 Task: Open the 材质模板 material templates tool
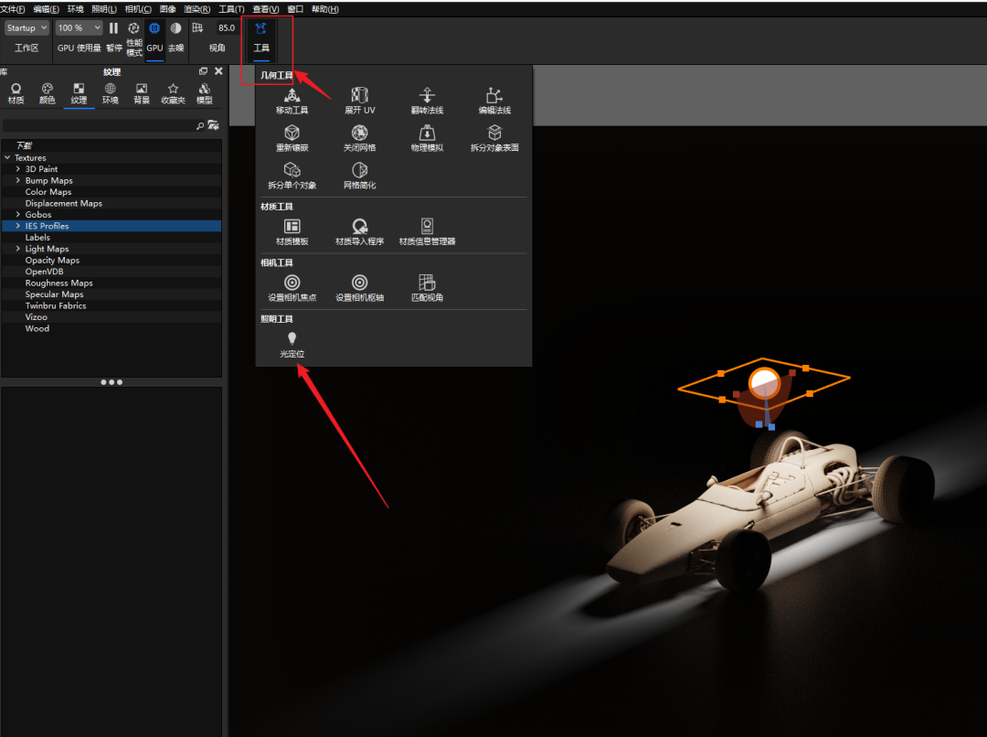click(x=292, y=232)
